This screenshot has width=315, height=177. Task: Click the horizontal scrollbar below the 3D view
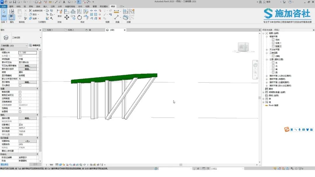(x=181, y=165)
